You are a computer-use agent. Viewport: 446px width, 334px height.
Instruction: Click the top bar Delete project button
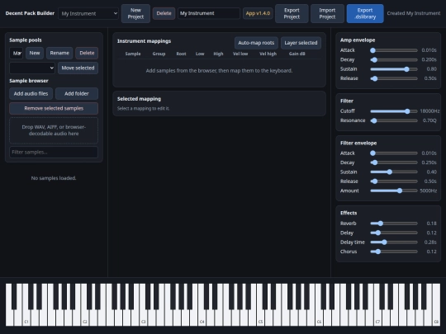[164, 13]
